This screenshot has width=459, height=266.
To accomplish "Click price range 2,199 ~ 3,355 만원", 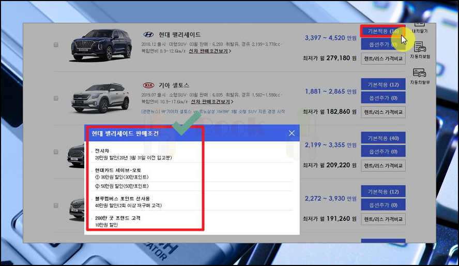I will tap(331, 145).
